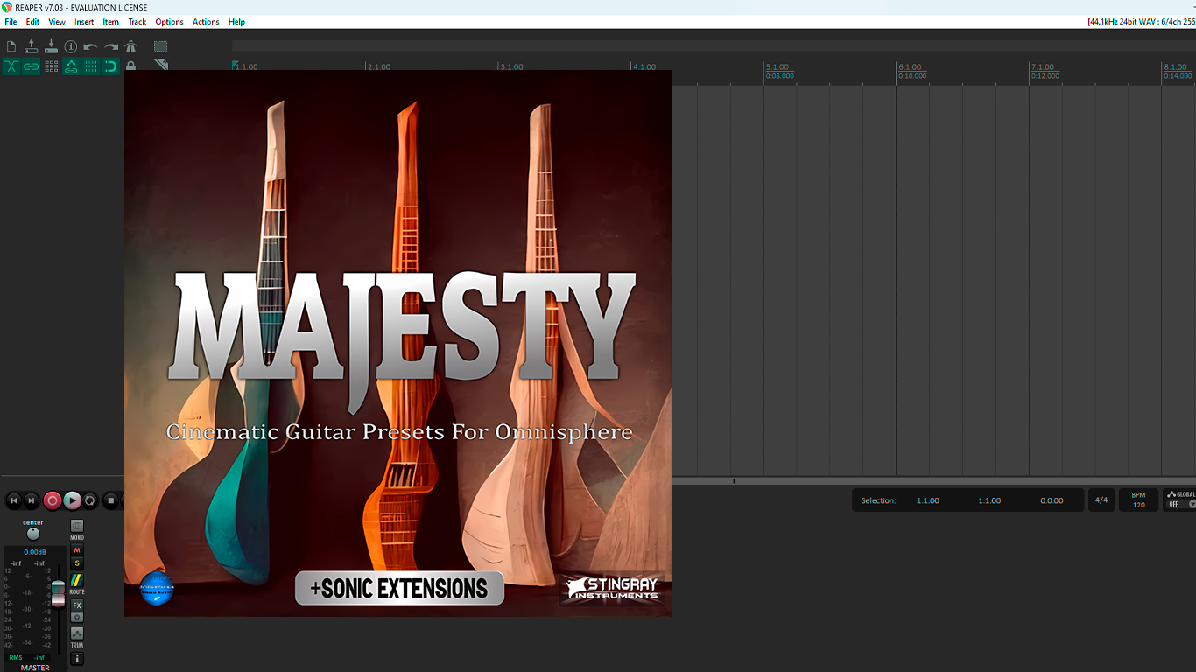Click ruler marker at bar 8.1.00
The image size is (1196, 672).
[x=1175, y=67]
